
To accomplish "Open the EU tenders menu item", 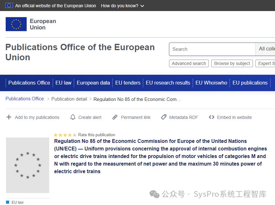I will [x=128, y=83].
